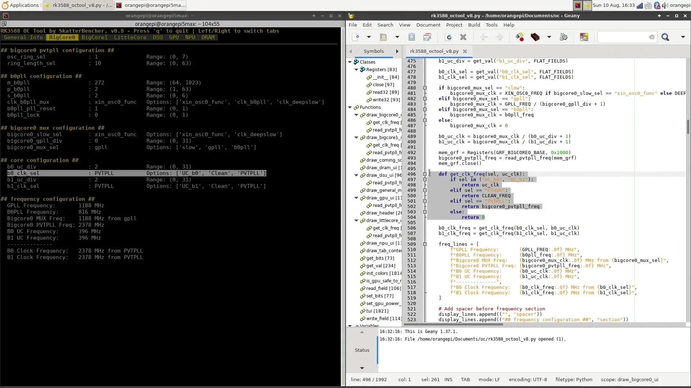Viewport: 691px width, 388px height.
Task: Reload the current file from disk
Action: [448, 37]
